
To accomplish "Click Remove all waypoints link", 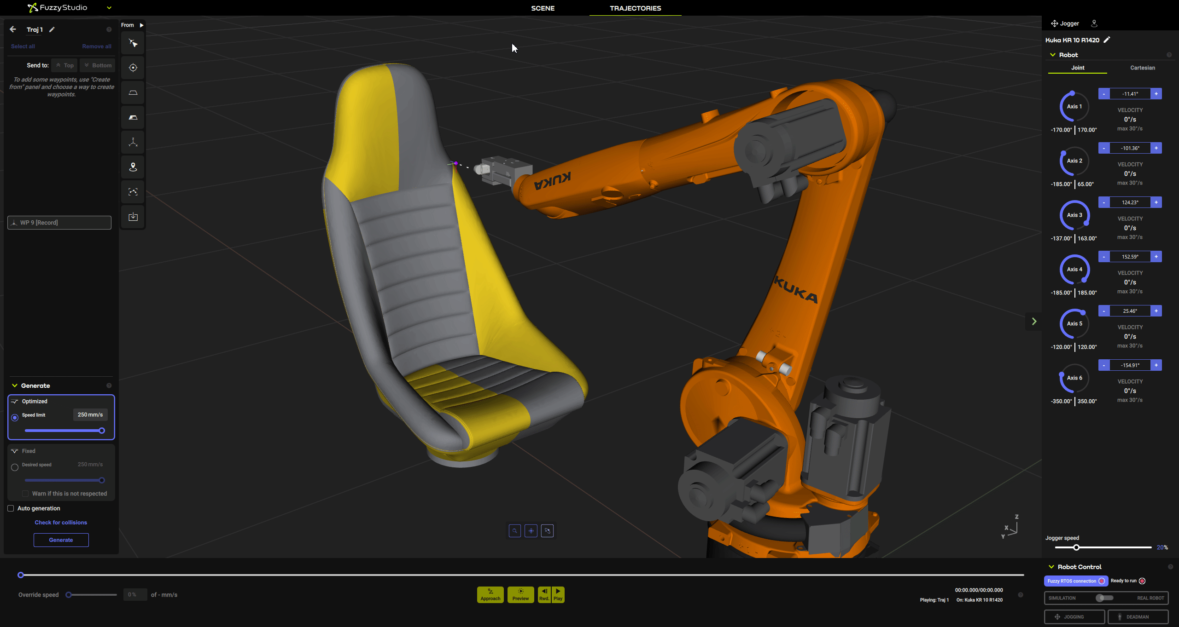I will [x=97, y=46].
